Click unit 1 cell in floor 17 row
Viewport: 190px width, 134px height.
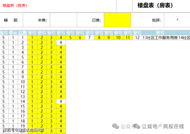(x=13, y=116)
